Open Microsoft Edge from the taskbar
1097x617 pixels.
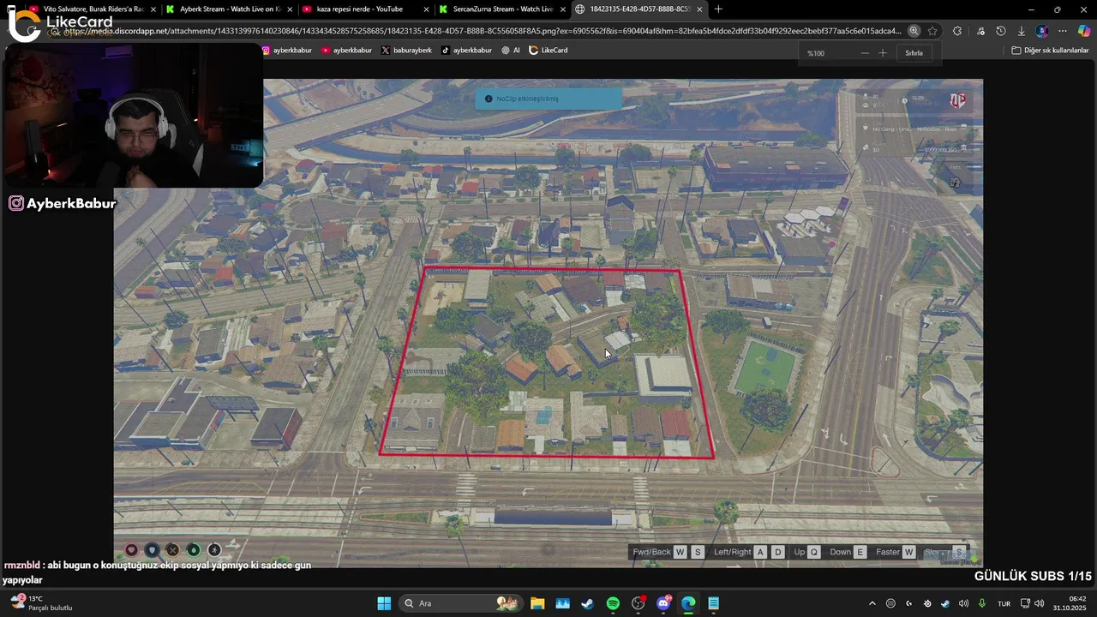point(688,603)
